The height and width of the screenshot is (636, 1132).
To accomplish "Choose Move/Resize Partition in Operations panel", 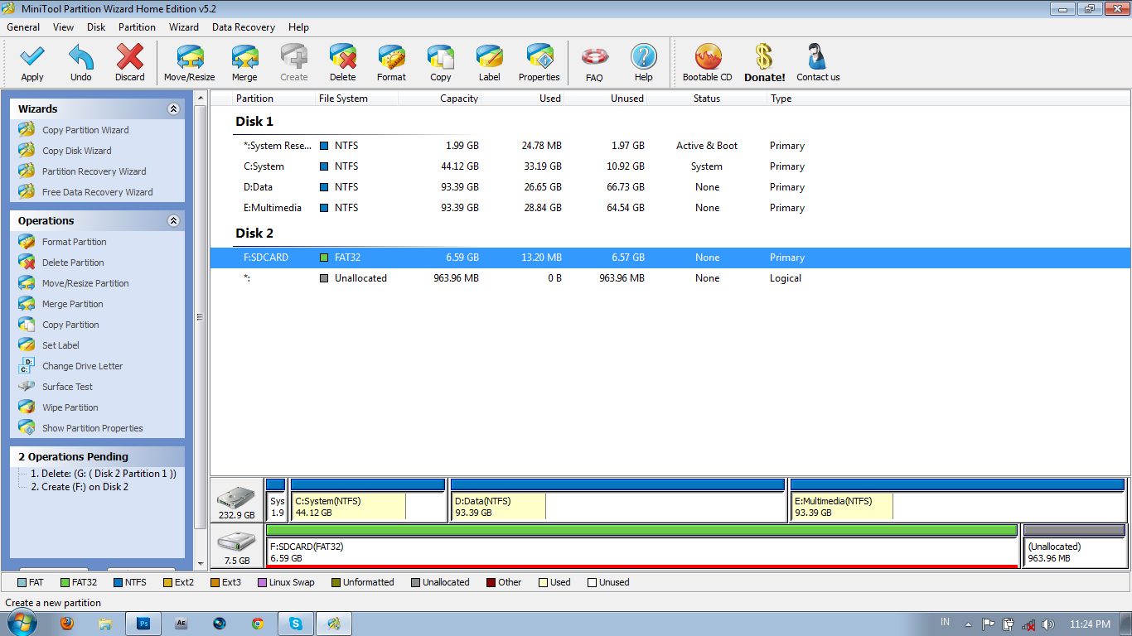I will coord(85,283).
